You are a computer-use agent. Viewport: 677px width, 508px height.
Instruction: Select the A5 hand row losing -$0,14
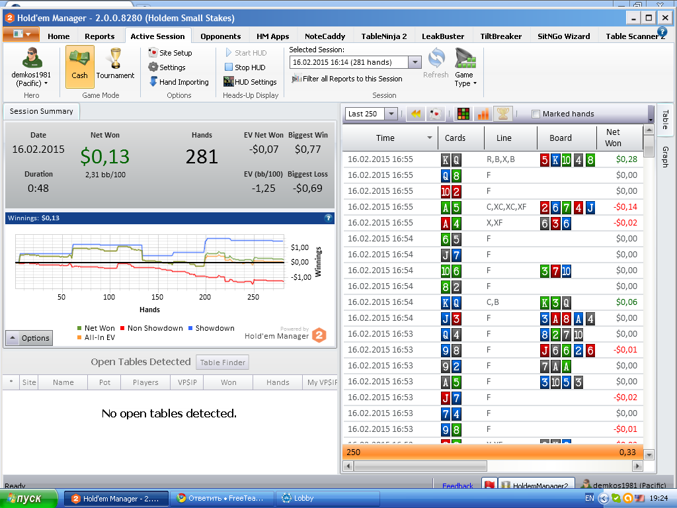point(493,207)
